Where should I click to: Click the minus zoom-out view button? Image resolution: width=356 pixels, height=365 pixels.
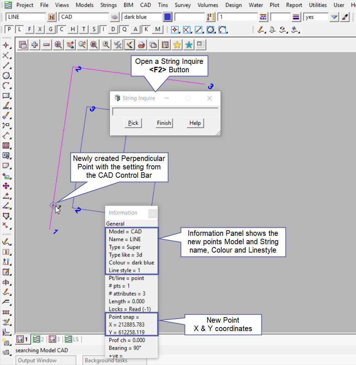tap(46, 45)
